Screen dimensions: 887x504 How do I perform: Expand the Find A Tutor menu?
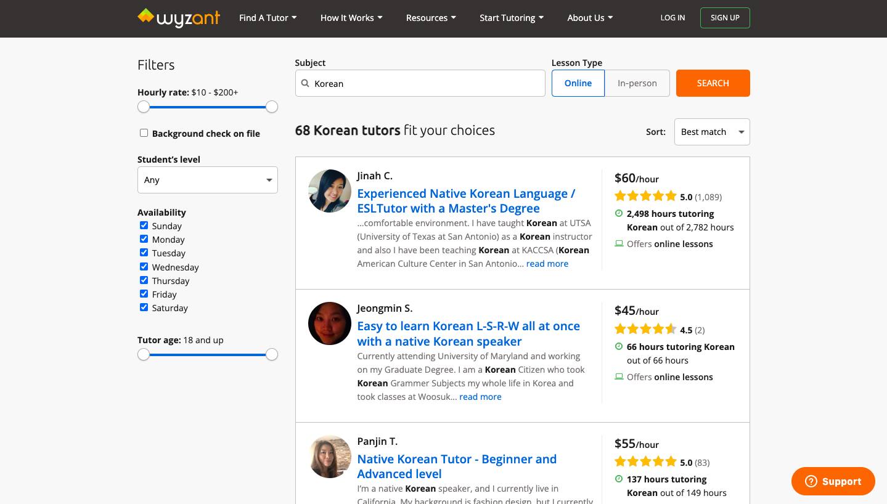tap(268, 18)
